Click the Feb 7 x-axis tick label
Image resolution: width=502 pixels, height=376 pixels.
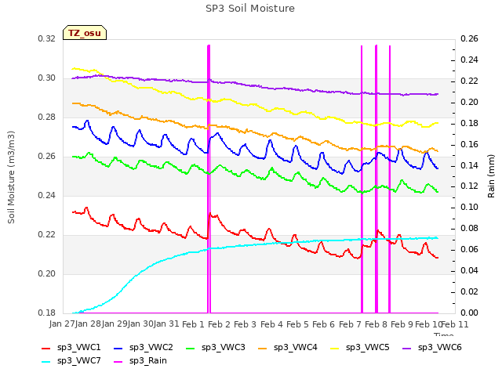(350, 324)
